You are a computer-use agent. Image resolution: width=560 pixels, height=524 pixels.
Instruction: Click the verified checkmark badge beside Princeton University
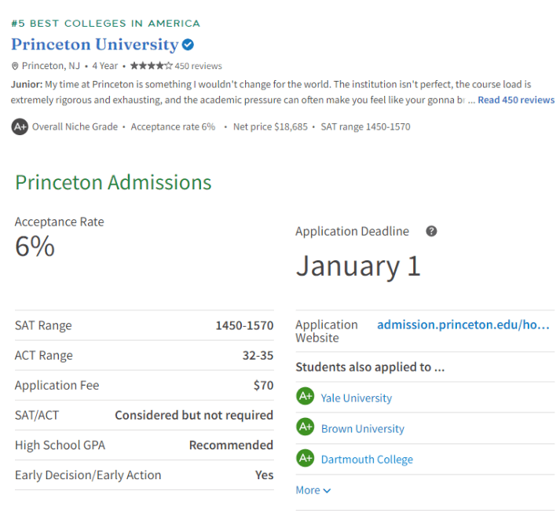click(188, 45)
